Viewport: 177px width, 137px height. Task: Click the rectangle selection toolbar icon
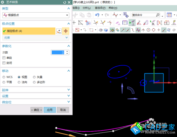coord(91,30)
